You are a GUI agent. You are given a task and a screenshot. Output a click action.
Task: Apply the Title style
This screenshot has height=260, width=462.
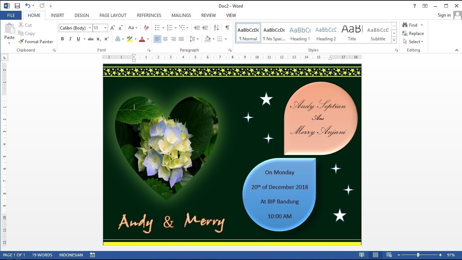(352, 33)
